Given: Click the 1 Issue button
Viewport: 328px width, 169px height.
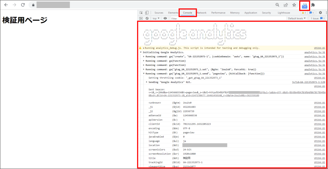Looking at the screenshot, I should (x=318, y=19).
